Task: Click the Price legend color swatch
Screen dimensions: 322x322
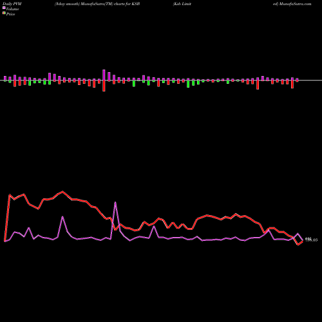Action: [4, 13]
